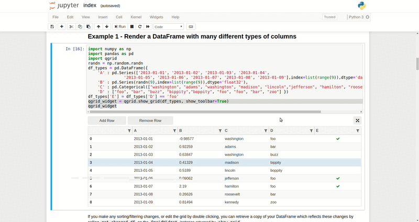The image size is (419, 222).
Task: Click the Add Row button
Action: coord(107,120)
